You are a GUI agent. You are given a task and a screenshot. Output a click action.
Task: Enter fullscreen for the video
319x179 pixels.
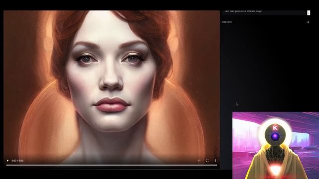207,161
